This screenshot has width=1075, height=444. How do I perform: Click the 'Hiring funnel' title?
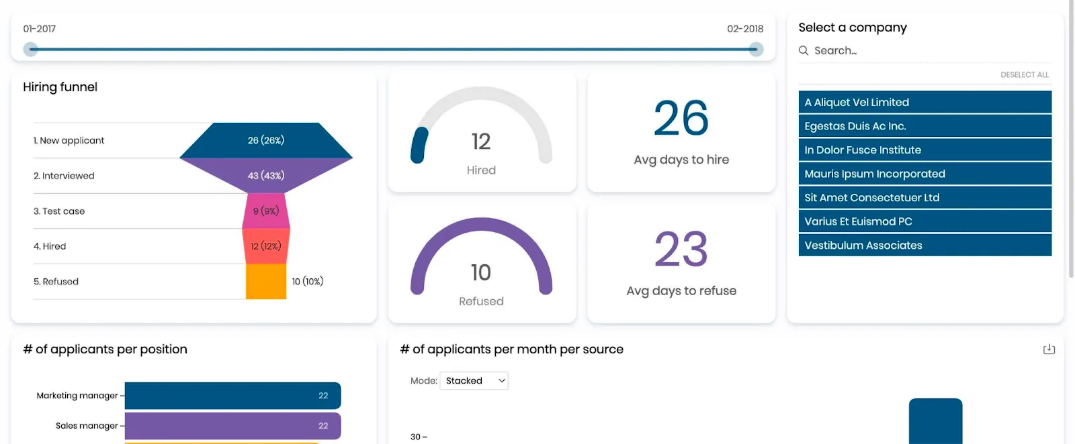(60, 87)
